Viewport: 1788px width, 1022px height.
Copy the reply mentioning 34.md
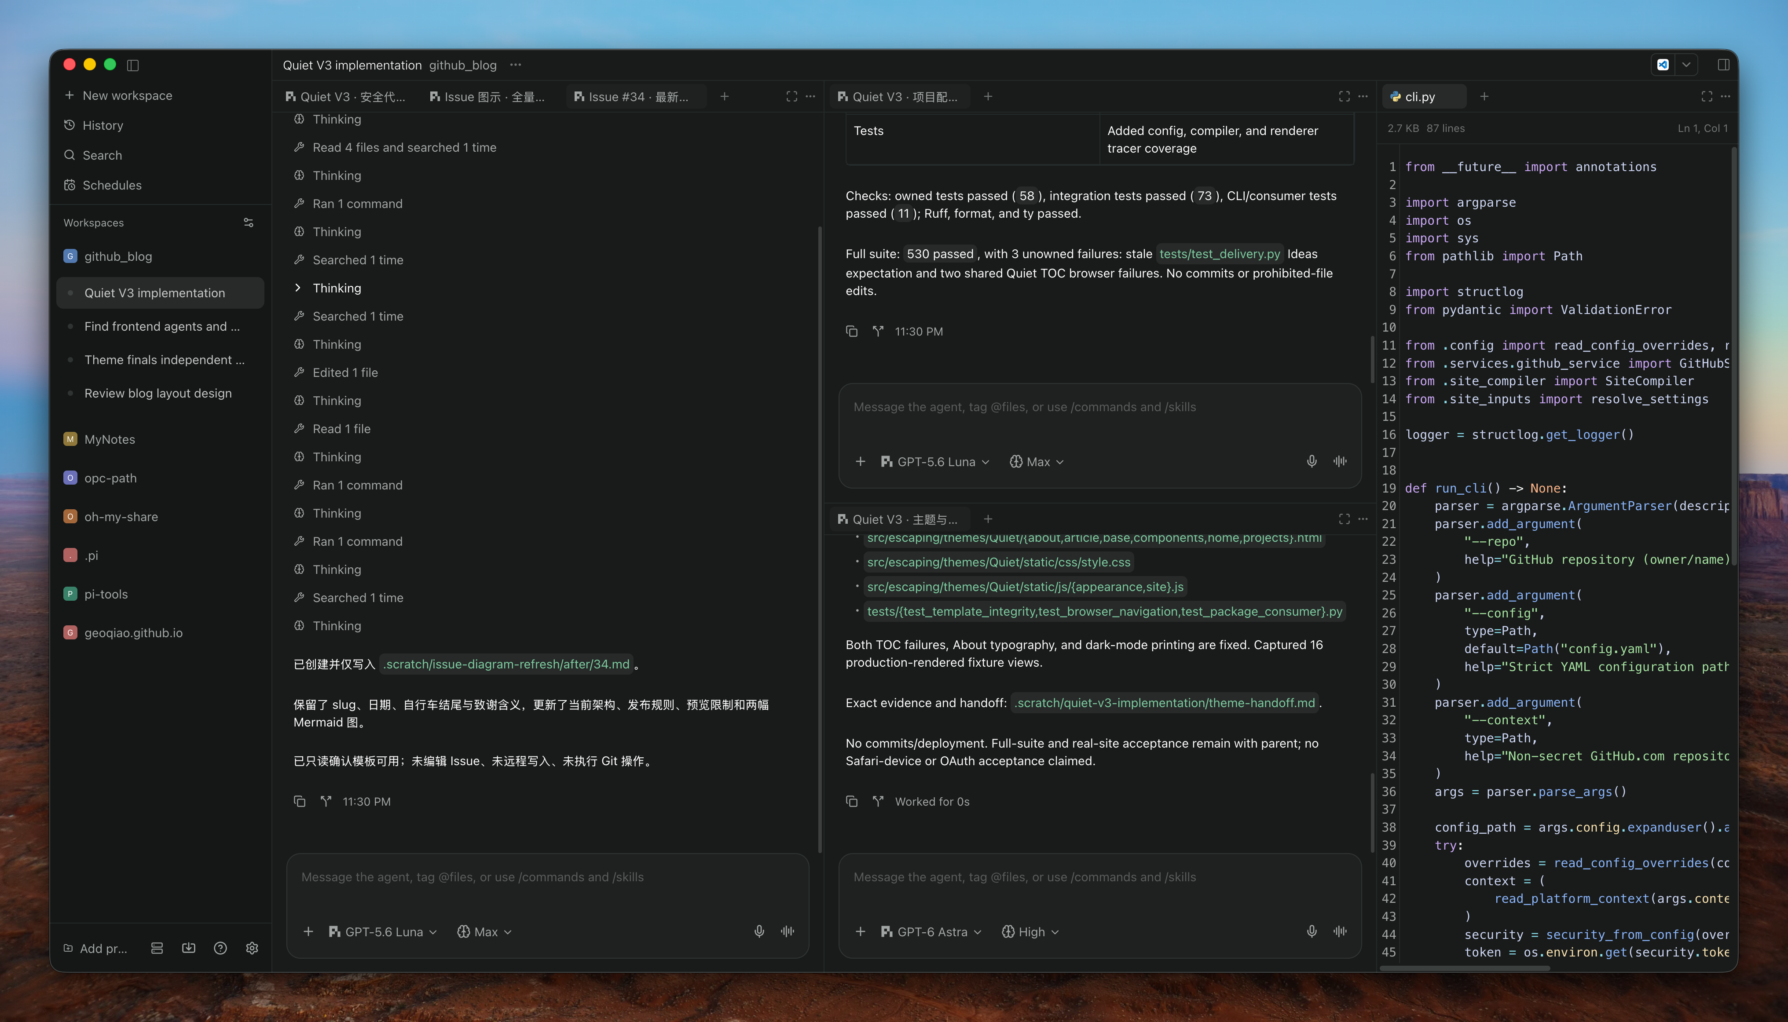coord(300,801)
